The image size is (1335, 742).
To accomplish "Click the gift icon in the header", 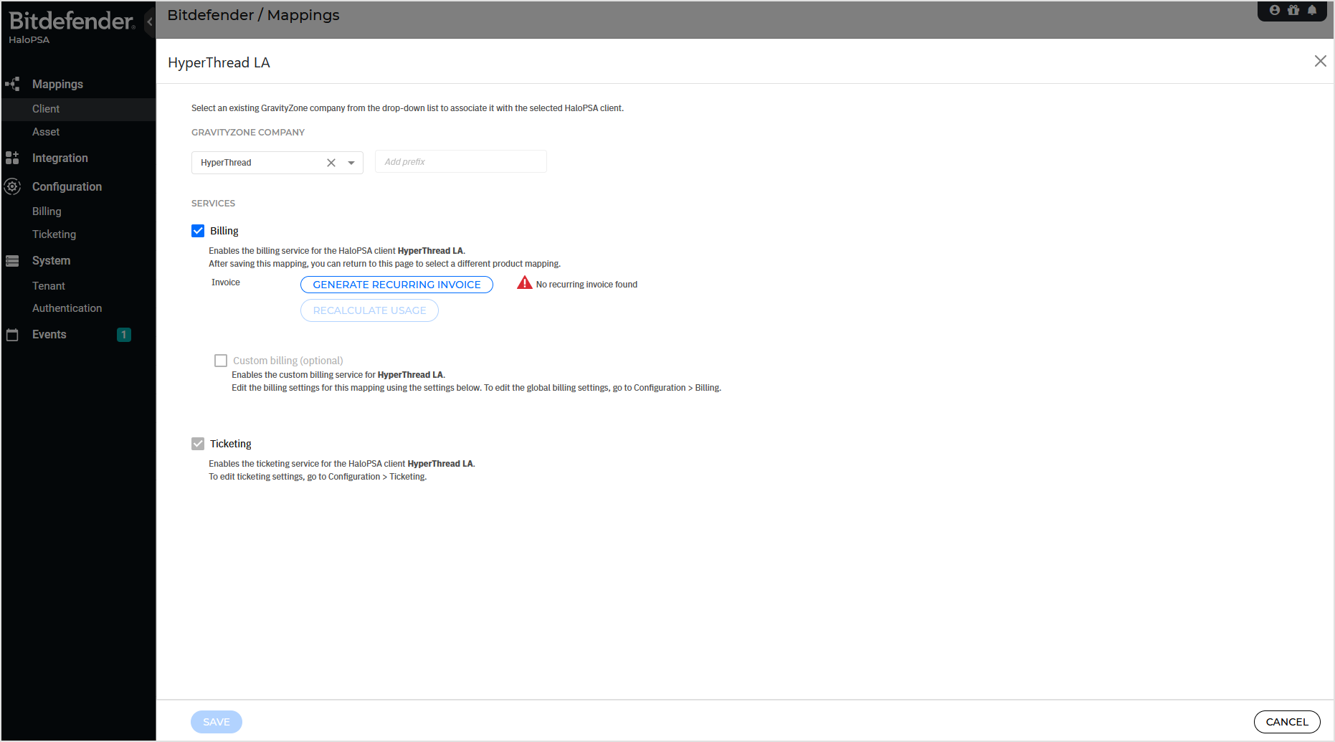I will coord(1293,9).
